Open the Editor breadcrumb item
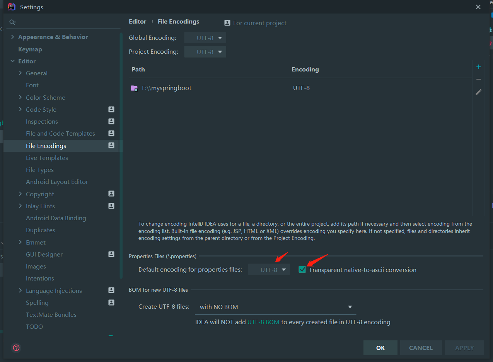The width and height of the screenshot is (493, 362). (137, 21)
